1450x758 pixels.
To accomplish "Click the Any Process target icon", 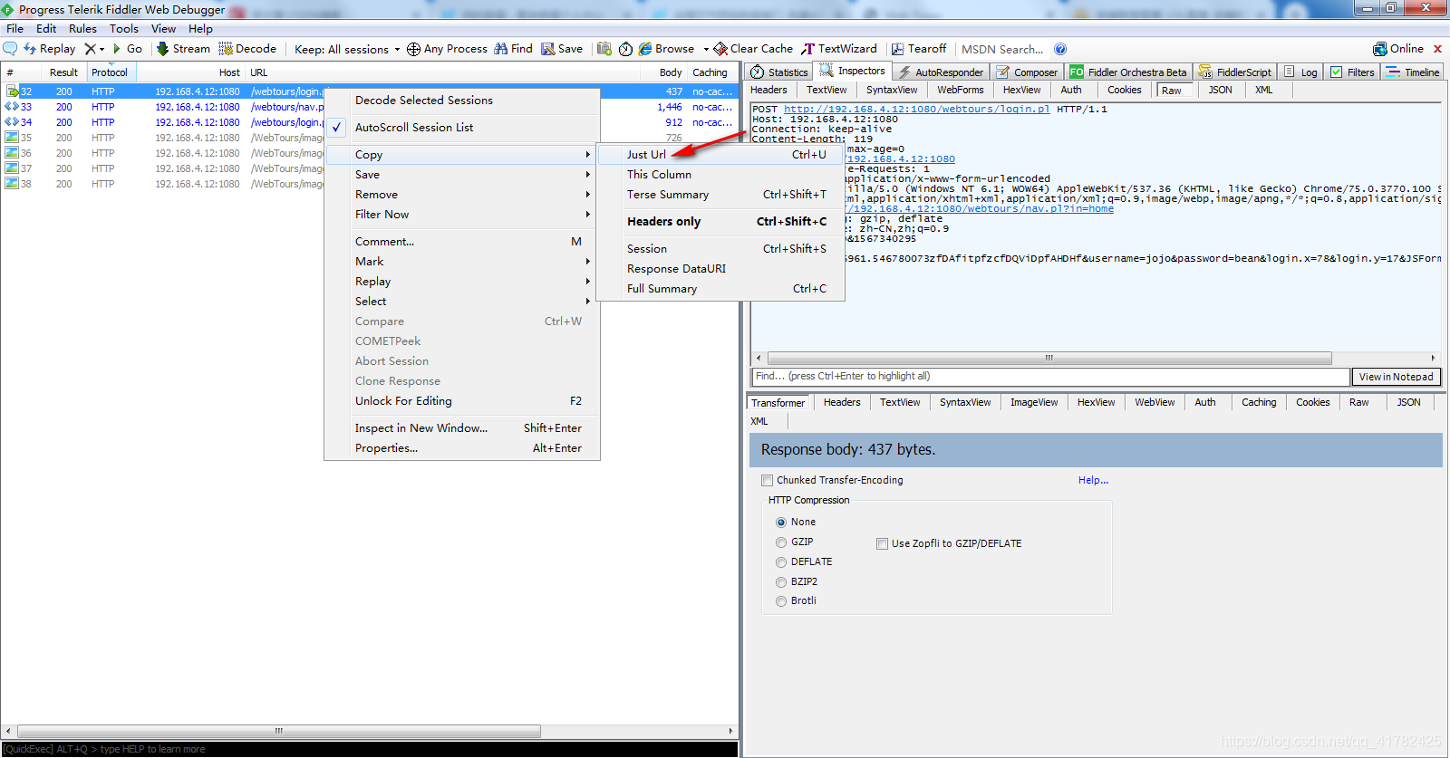I will (413, 49).
